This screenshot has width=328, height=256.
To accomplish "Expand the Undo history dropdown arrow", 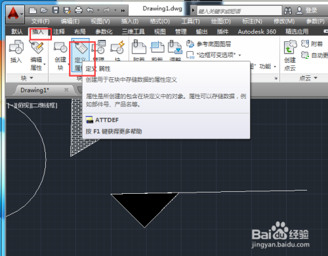I will click(98, 10).
